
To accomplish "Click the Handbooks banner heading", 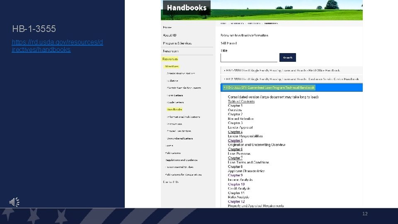I will 187,7.
